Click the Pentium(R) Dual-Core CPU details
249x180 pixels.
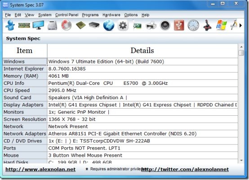(142, 83)
